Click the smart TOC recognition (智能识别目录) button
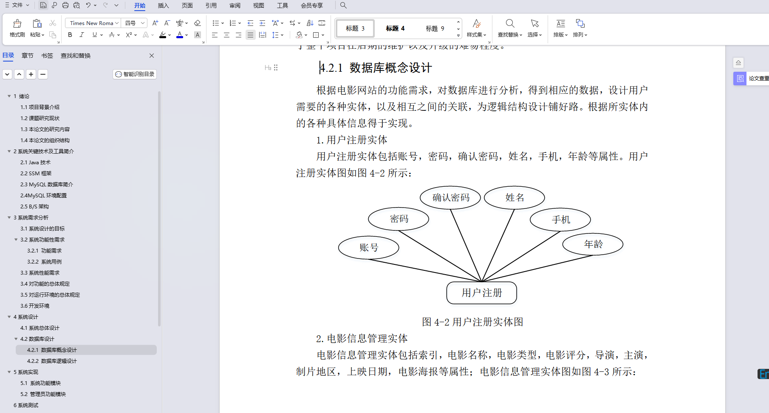The height and width of the screenshot is (413, 769). 135,74
